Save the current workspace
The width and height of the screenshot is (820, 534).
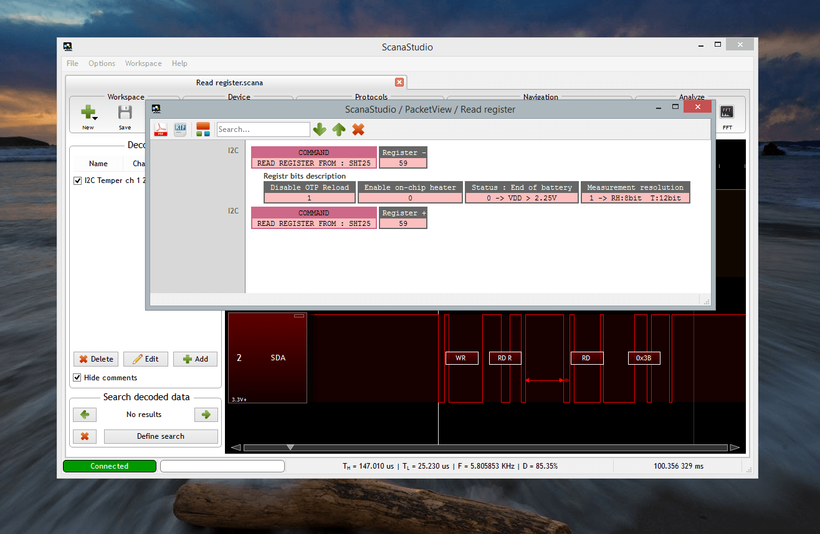tap(125, 114)
